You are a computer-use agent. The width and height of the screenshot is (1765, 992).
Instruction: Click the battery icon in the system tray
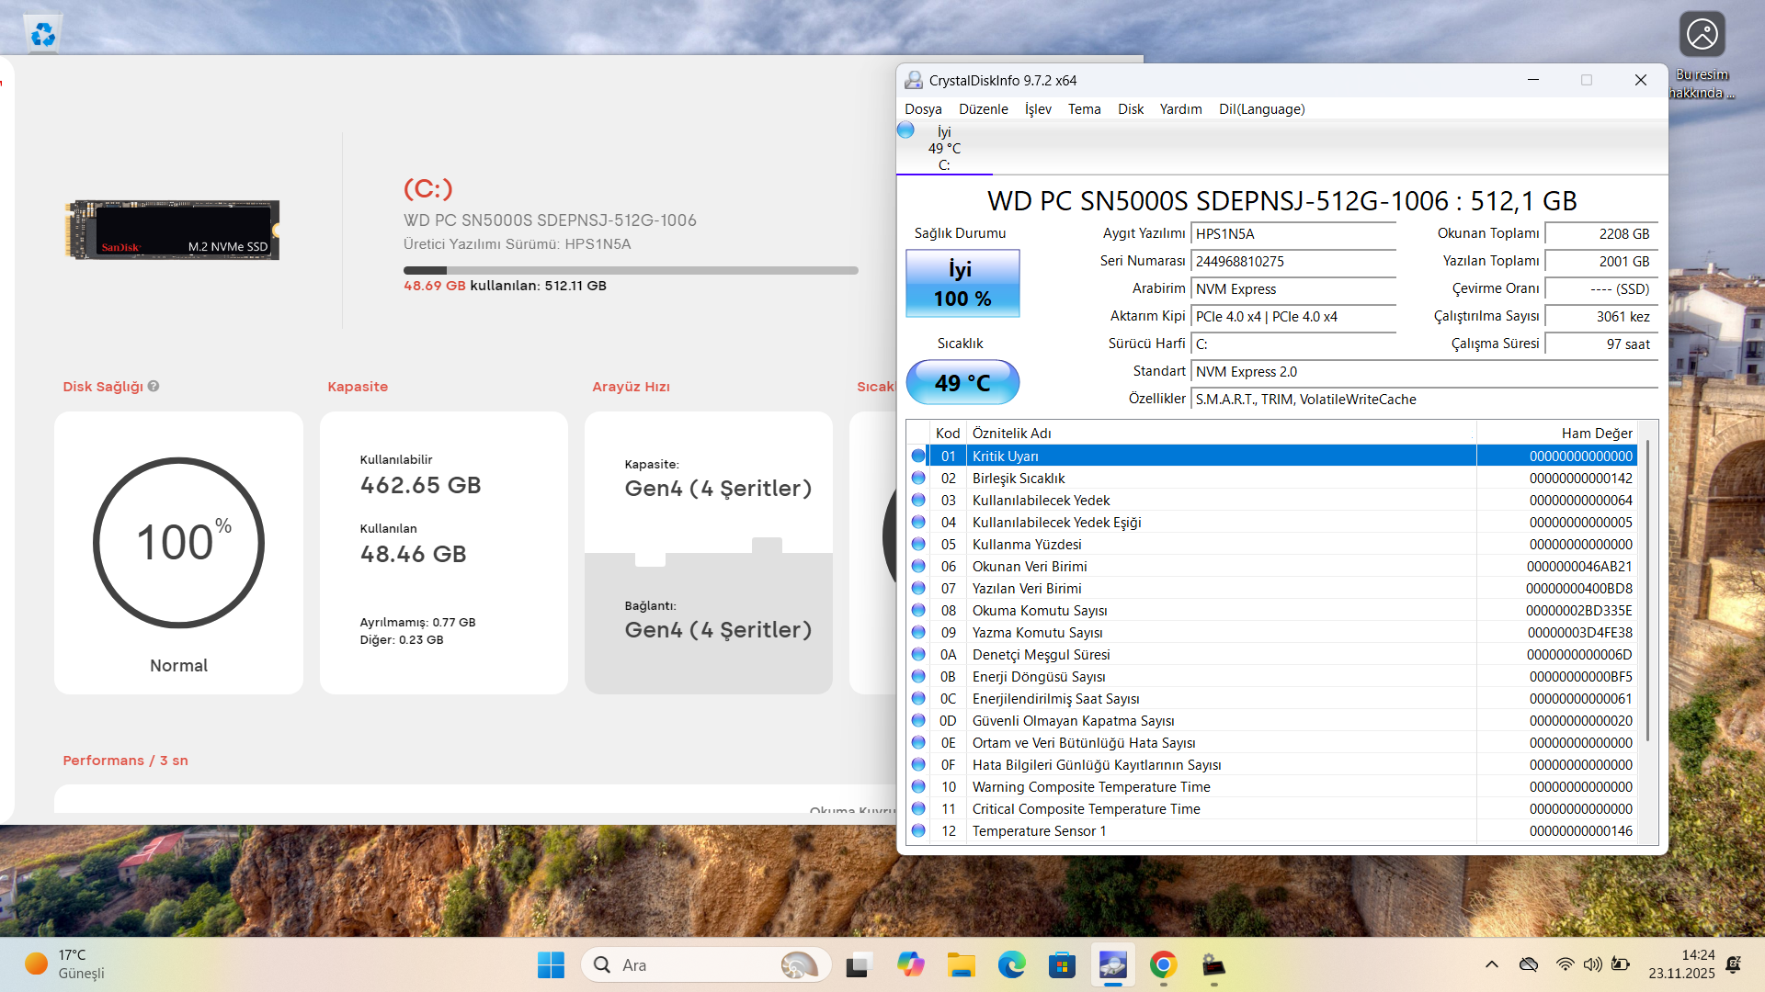click(x=1621, y=964)
